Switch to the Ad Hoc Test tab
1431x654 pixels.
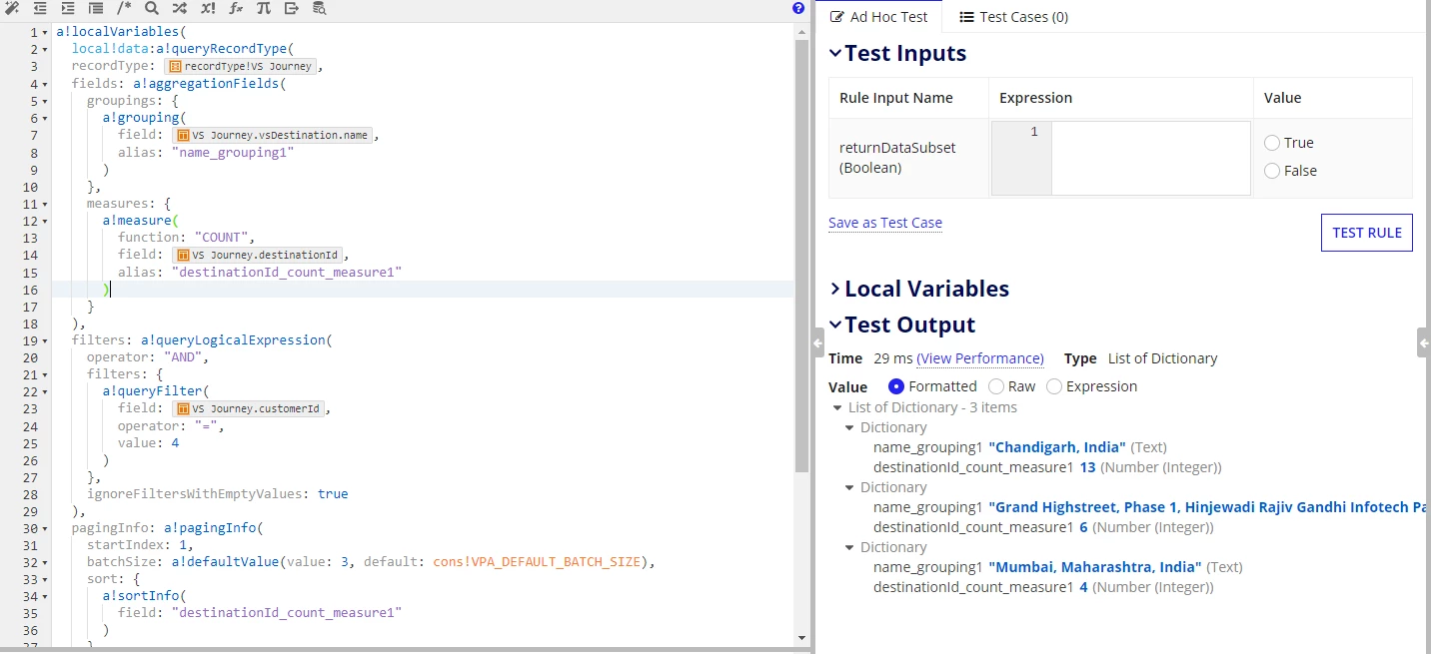tap(878, 17)
